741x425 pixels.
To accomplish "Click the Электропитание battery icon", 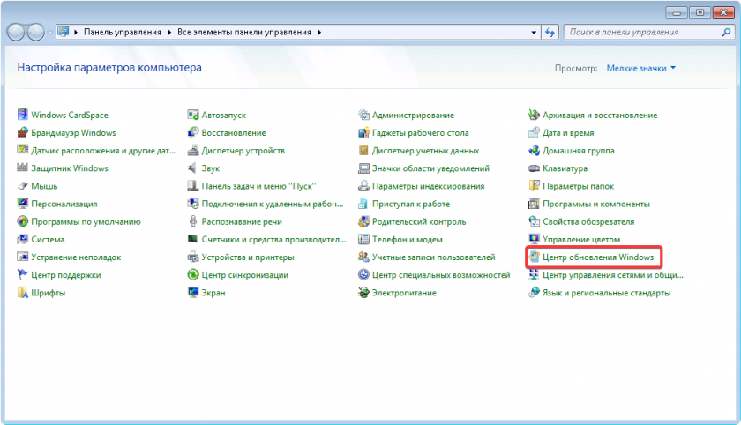I will click(x=363, y=293).
